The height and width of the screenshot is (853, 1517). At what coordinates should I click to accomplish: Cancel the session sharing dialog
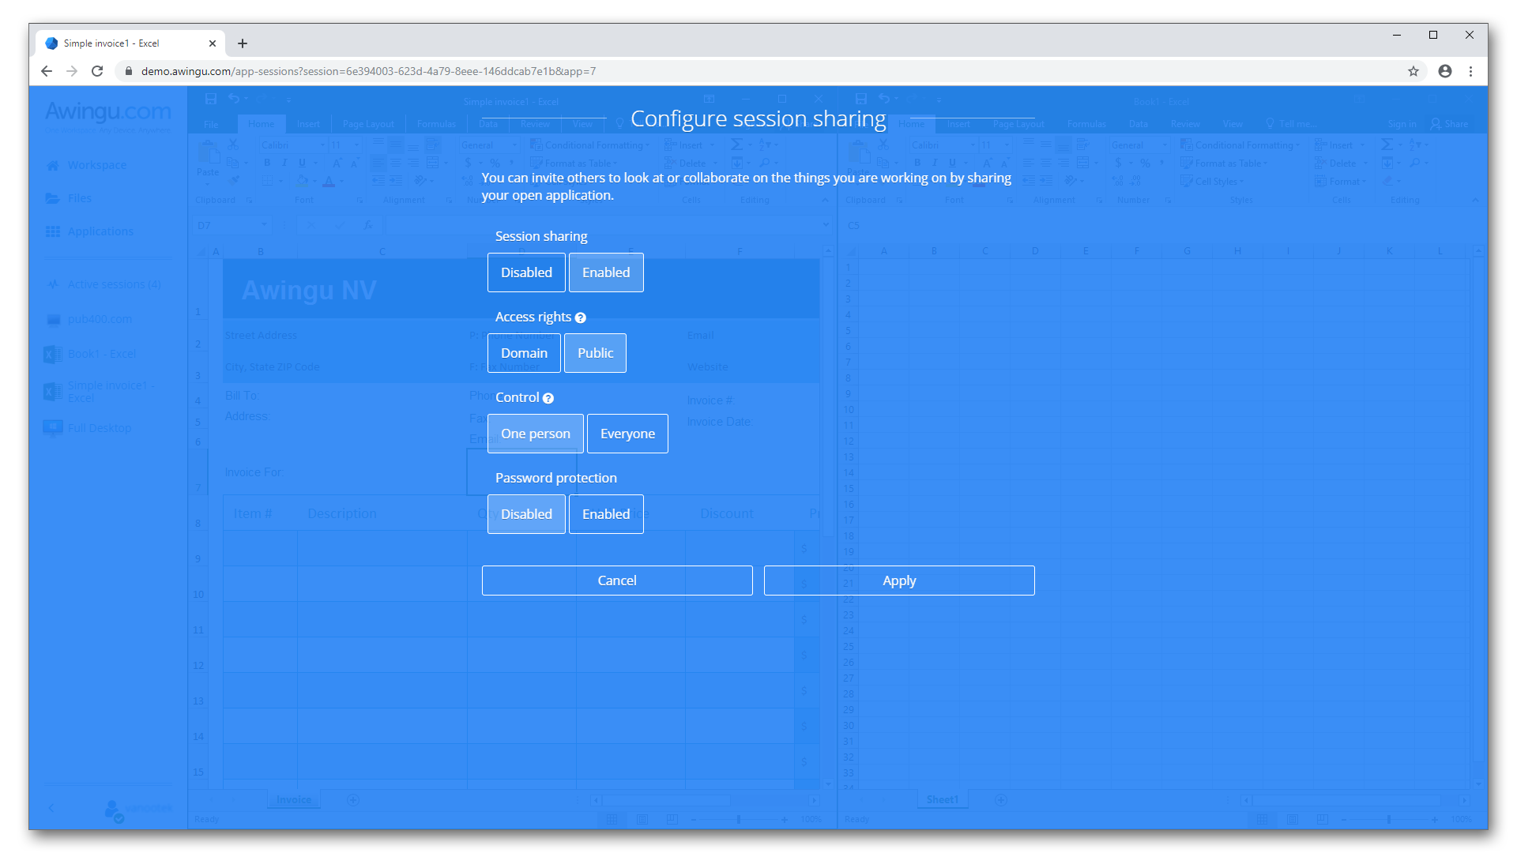click(617, 580)
